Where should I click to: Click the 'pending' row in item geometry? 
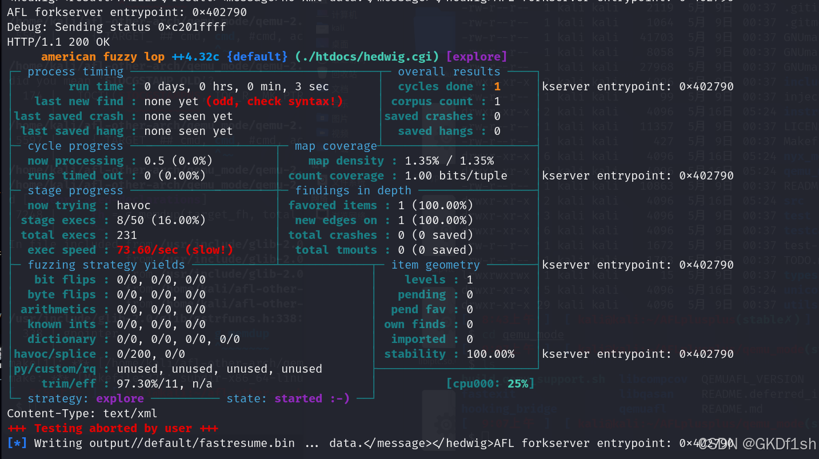436,294
